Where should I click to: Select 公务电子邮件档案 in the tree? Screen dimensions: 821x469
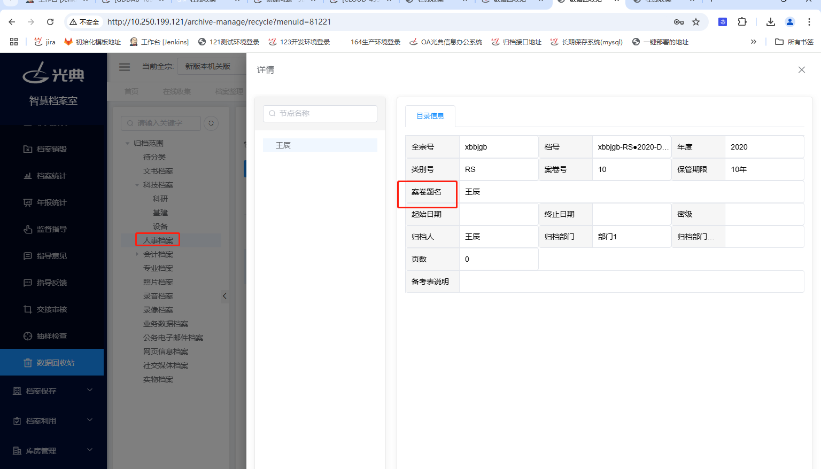173,338
